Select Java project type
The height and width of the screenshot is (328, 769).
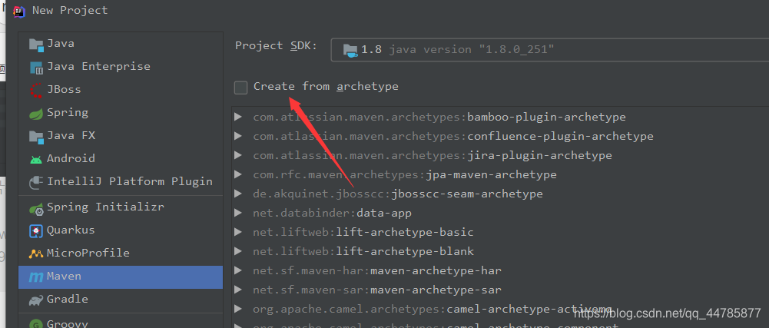point(121,44)
